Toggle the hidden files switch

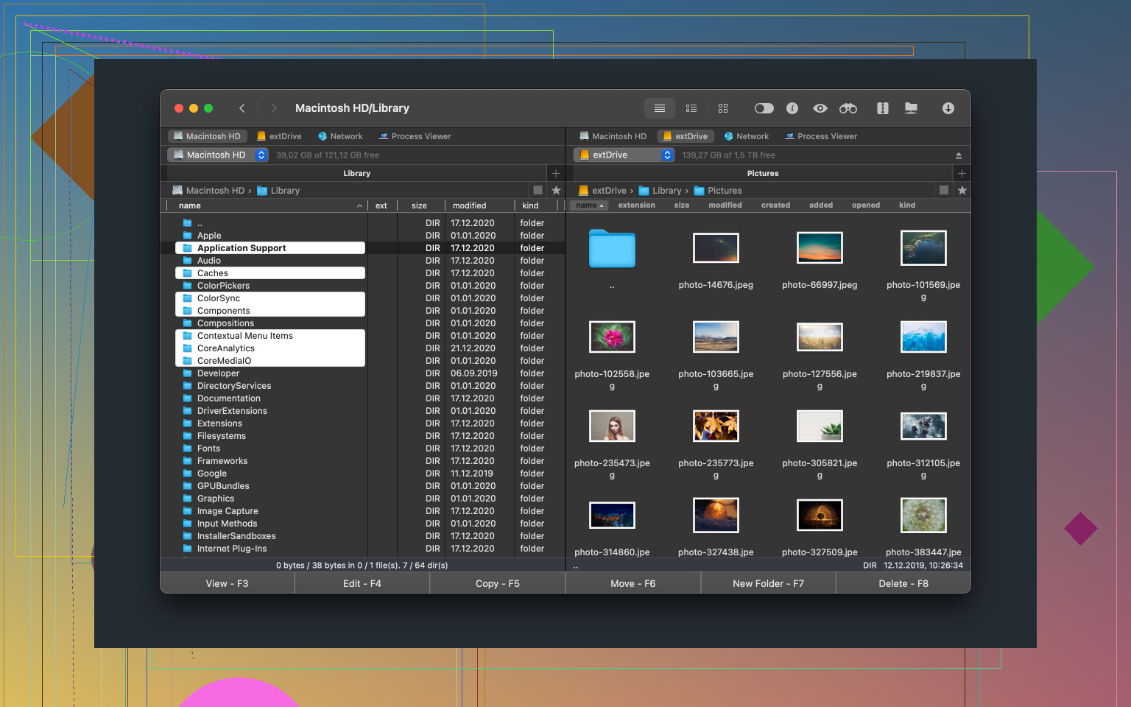click(x=764, y=108)
